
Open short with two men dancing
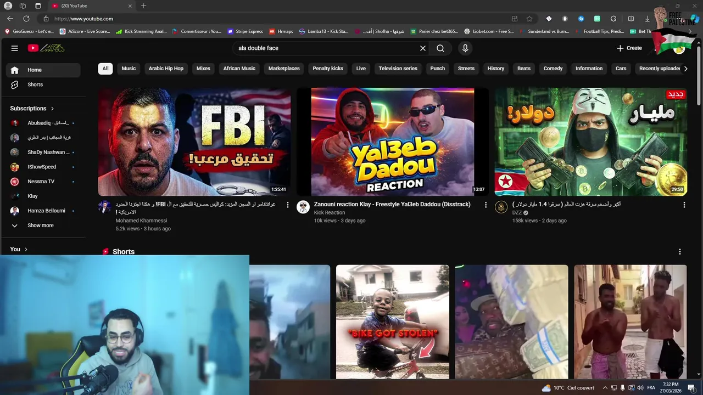coord(631,322)
